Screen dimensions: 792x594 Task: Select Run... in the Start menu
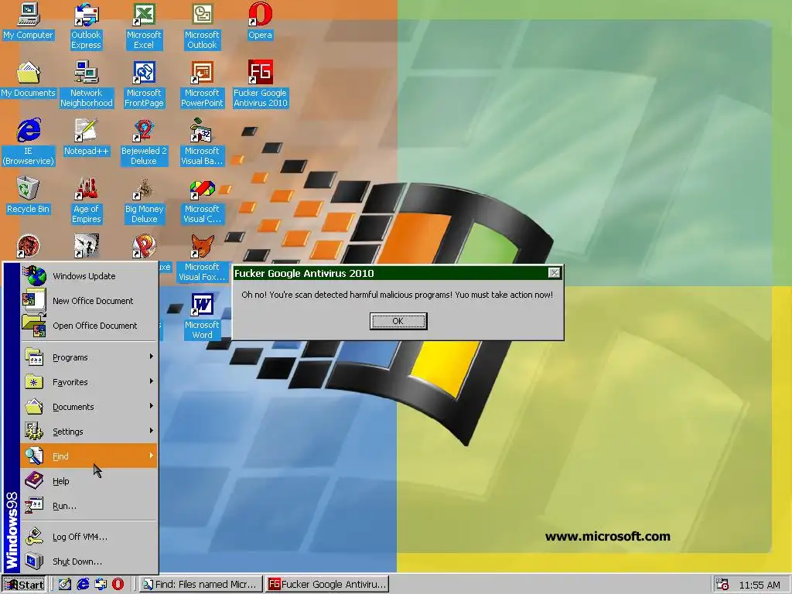coord(89,506)
